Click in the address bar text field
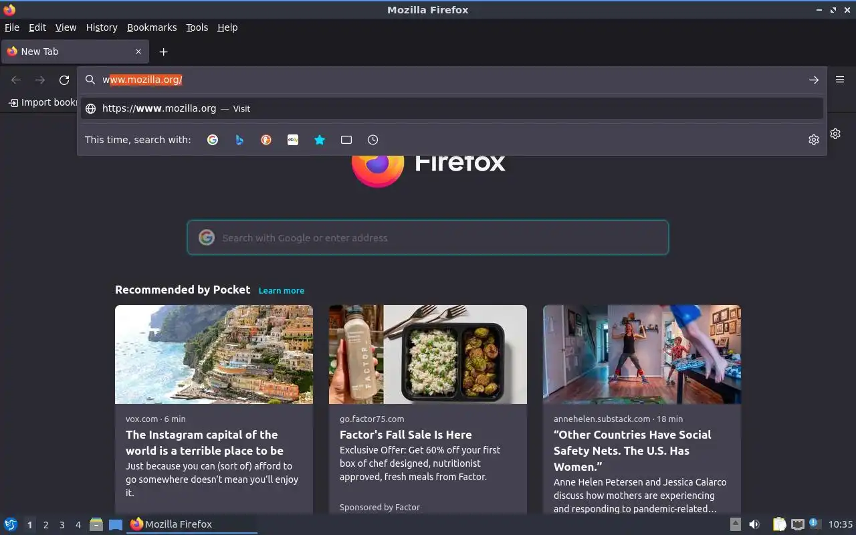The width and height of the screenshot is (856, 535). (x=452, y=80)
